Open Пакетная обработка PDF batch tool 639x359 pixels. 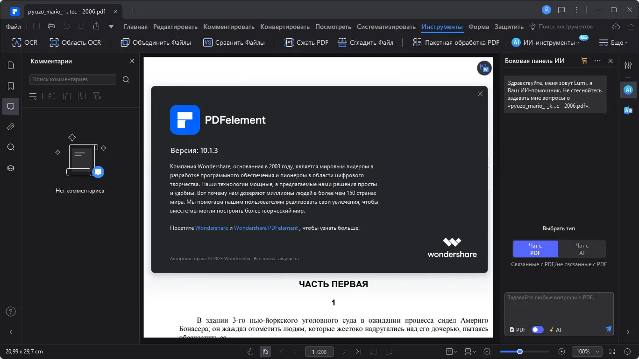click(x=456, y=42)
